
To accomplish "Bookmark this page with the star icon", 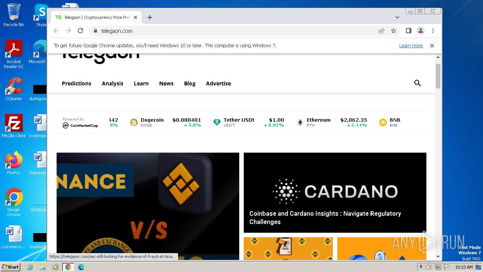I will [x=394, y=31].
